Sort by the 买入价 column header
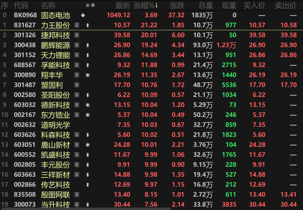 click(x=255, y=6)
